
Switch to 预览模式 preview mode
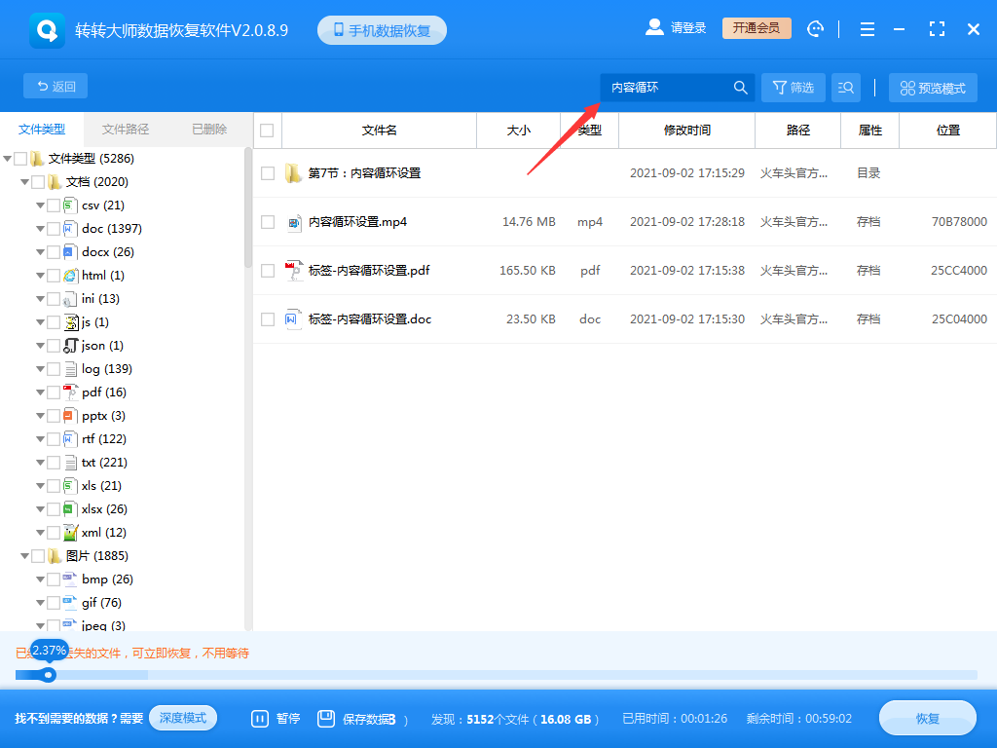click(932, 87)
